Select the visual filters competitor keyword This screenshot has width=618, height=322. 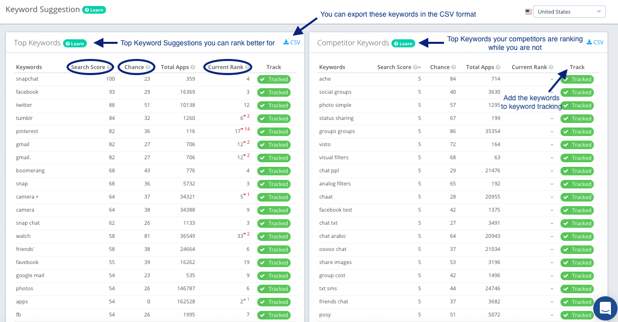[x=334, y=158]
